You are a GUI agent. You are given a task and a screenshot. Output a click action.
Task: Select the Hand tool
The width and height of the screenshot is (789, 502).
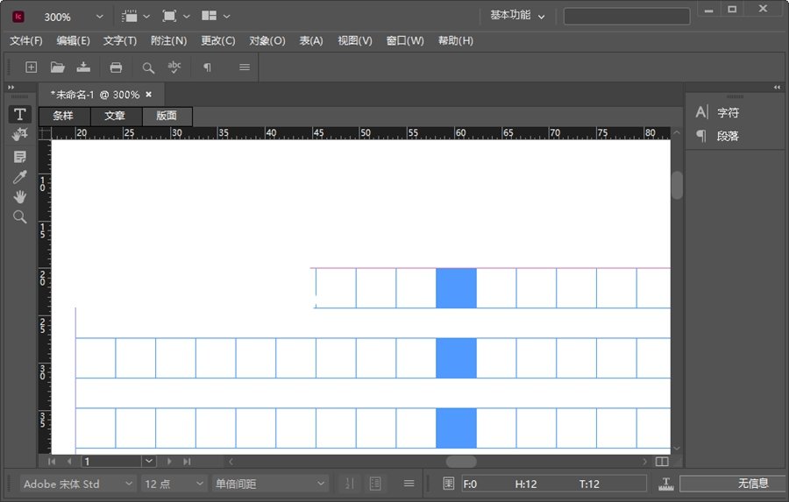coord(19,196)
